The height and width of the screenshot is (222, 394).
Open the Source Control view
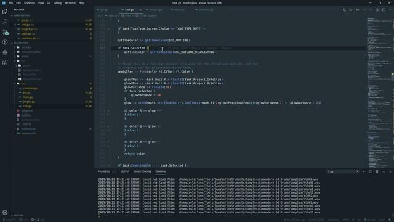coord(5,32)
